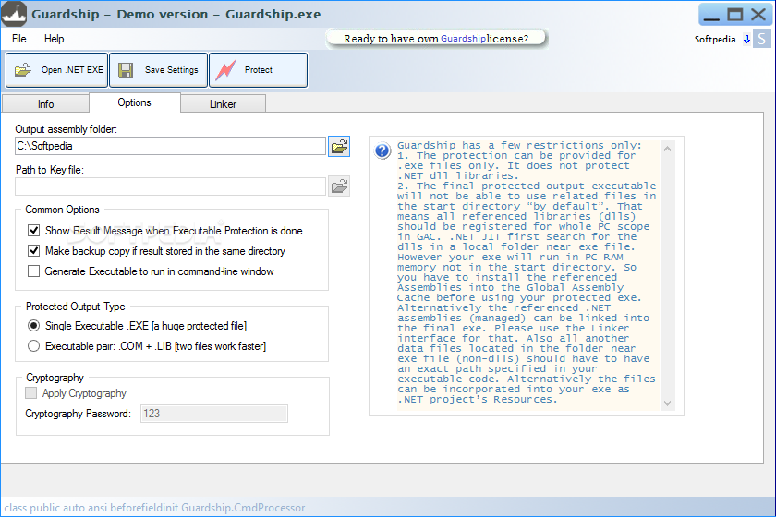
Task: Select Executable pair .COM + .LIB option
Action: click(33, 346)
